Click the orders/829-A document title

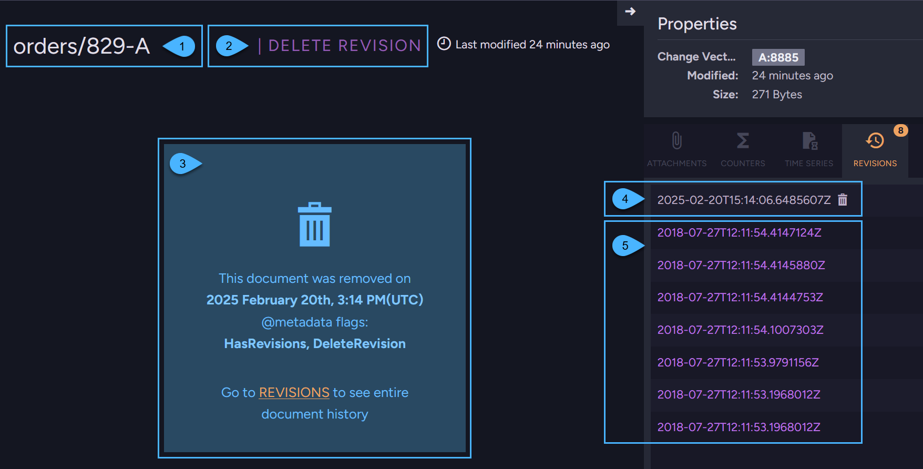tap(81, 46)
